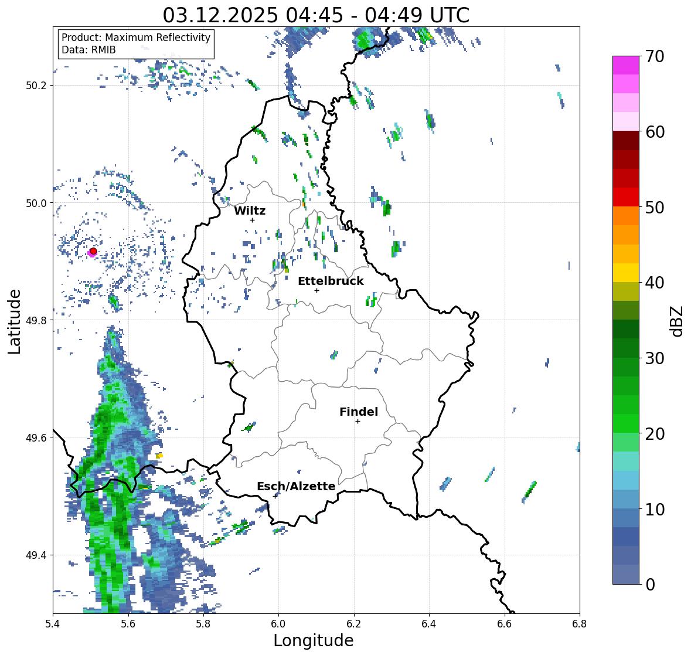This screenshot has height=655, width=691.
Task: Click longitude tick label 6.8
Action: click(580, 624)
